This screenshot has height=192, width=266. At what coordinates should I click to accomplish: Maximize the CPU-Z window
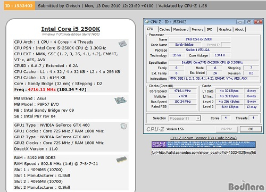point(249,22)
